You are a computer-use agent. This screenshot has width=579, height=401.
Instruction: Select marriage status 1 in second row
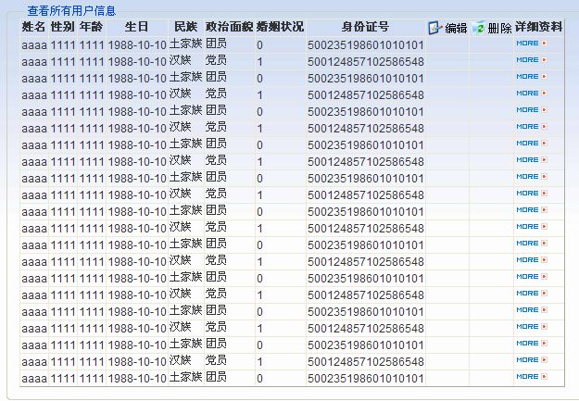260,62
